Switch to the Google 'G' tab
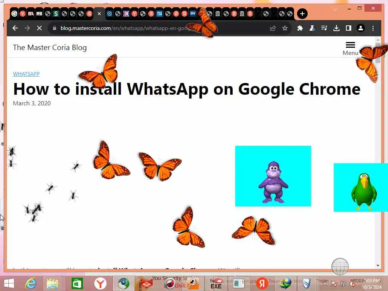The height and width of the screenshot is (291, 388). tap(14, 14)
